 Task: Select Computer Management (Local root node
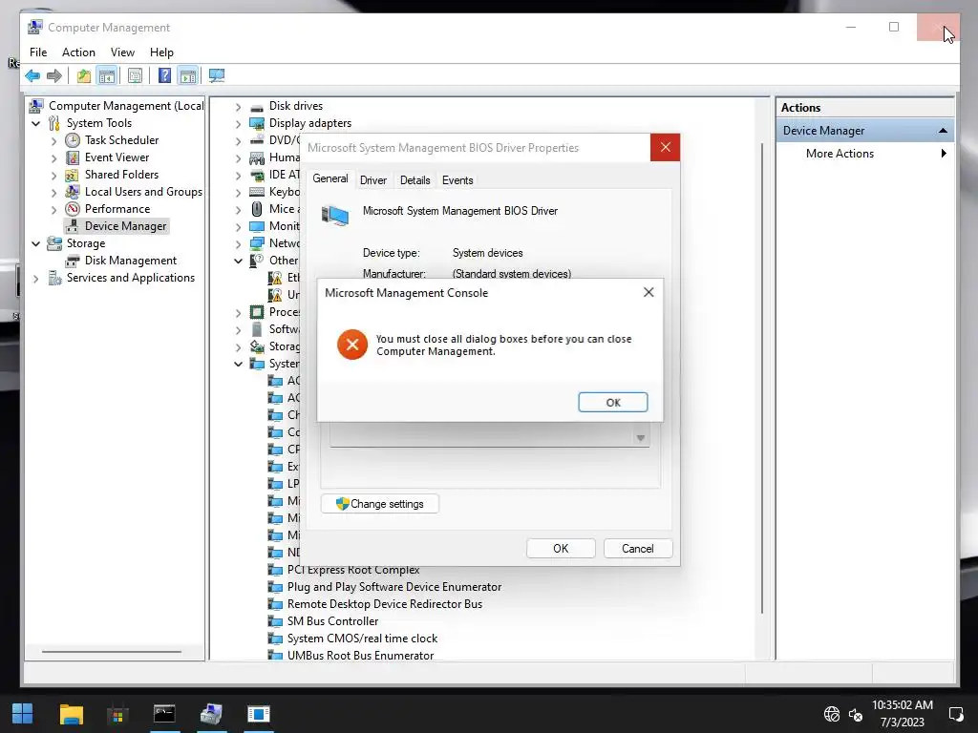[x=126, y=106]
